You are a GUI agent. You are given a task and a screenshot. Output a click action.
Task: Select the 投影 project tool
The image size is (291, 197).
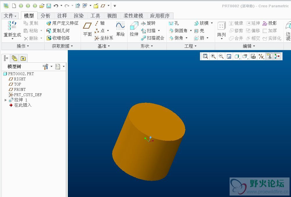pos(270,23)
